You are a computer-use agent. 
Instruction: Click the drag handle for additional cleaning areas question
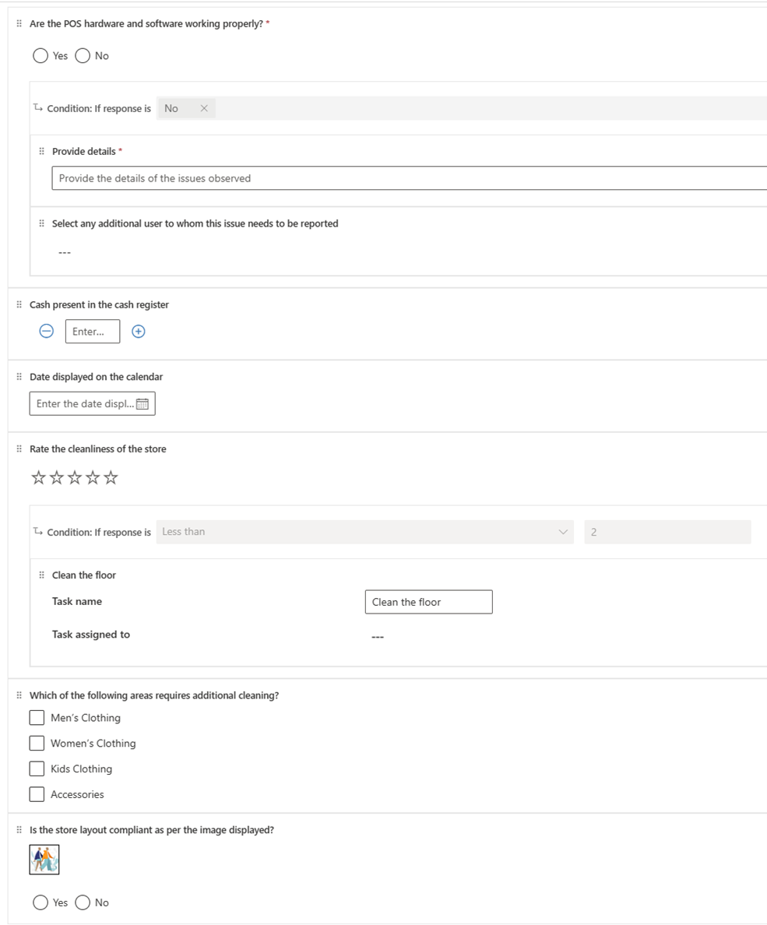[x=19, y=695]
